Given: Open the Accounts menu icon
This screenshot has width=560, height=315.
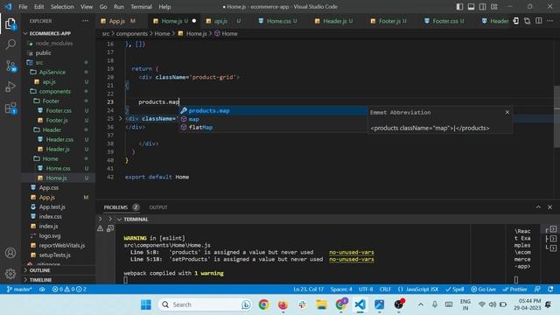Looking at the screenshot, I should click(10, 253).
